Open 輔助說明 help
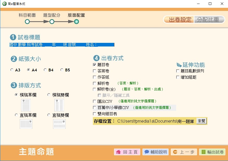Viewport: 228px width, 161px height. [x=155, y=152]
